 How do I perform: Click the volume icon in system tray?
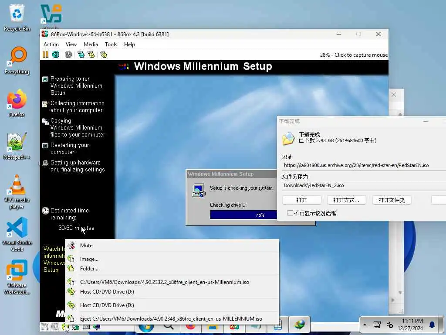click(x=390, y=325)
